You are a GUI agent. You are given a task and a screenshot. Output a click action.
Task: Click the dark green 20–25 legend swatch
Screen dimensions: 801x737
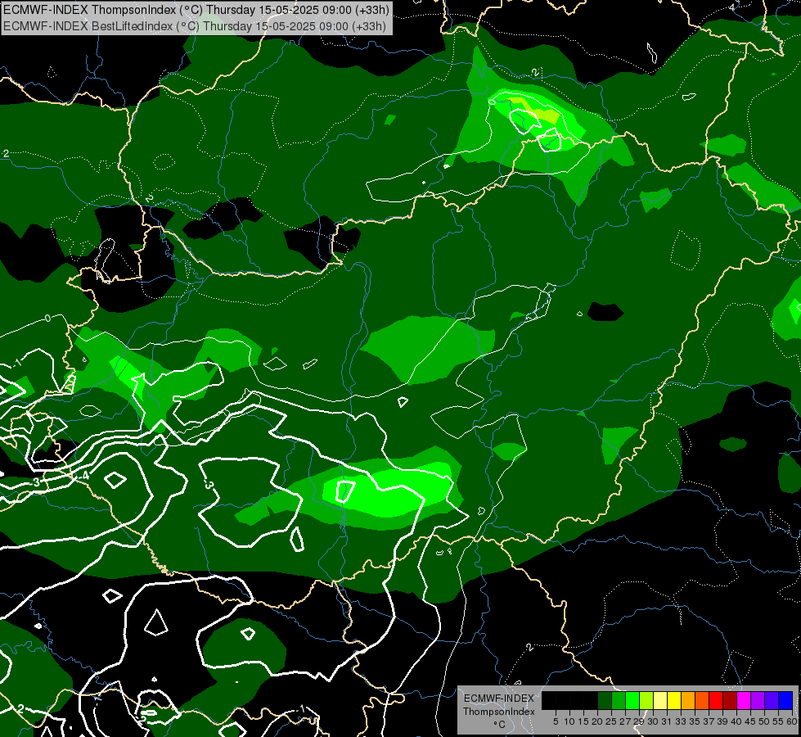(605, 700)
